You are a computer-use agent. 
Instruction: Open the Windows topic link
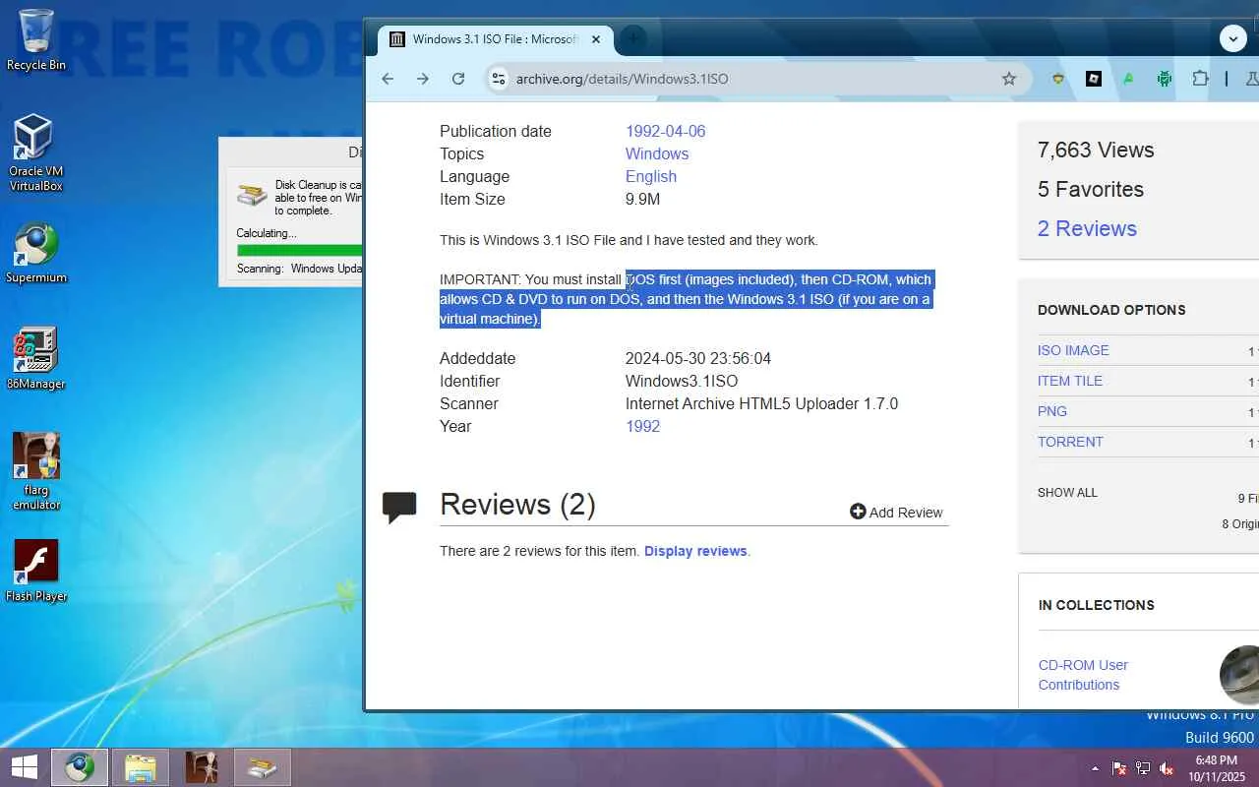coord(657,153)
